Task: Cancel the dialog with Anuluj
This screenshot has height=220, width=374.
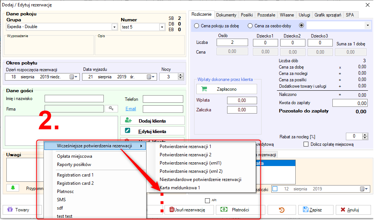Action: click(353, 210)
